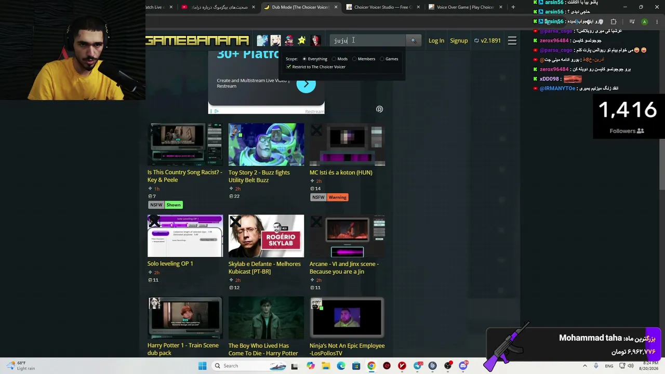Close the Dub Mode browser tab
This screenshot has width=665, height=374.
click(336, 7)
